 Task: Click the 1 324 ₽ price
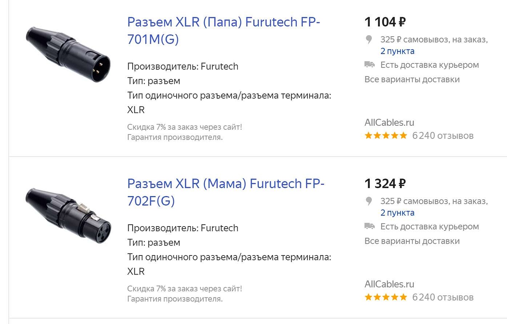[x=385, y=184]
